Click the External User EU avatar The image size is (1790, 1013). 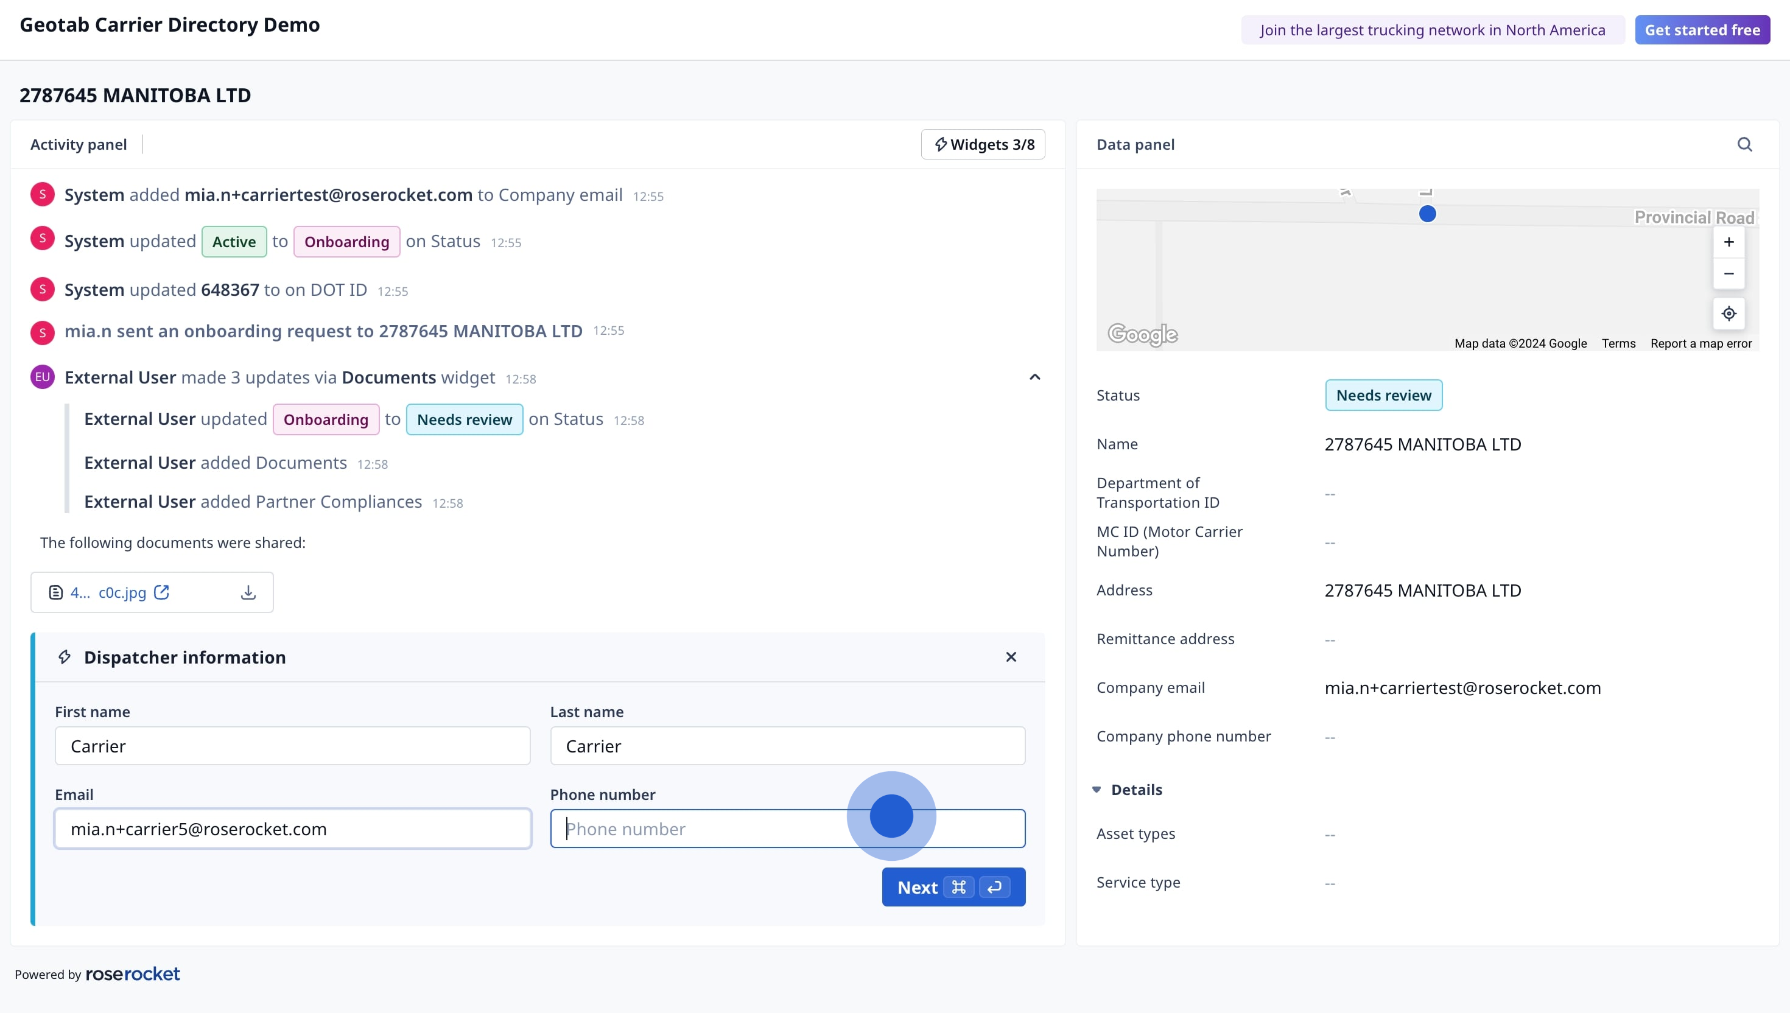pos(43,377)
